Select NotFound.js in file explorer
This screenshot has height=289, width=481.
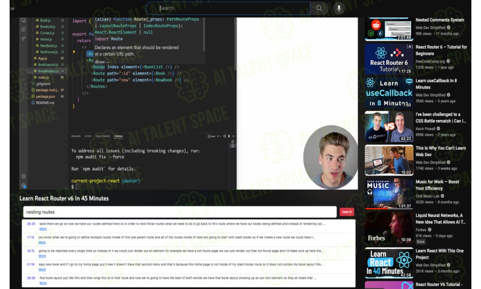50,52
